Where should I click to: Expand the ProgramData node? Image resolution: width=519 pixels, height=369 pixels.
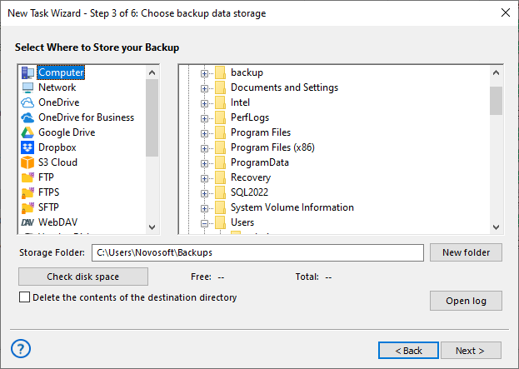204,163
